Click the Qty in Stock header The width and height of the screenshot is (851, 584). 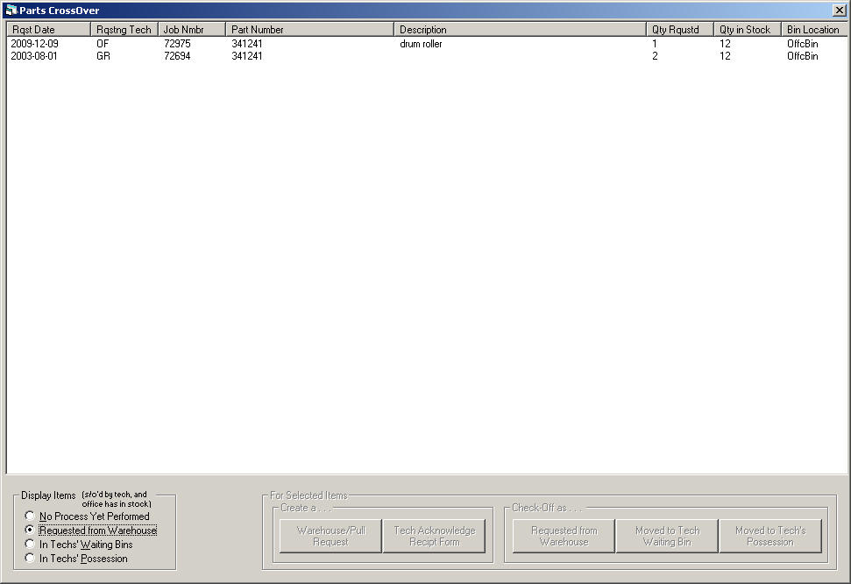(x=747, y=30)
